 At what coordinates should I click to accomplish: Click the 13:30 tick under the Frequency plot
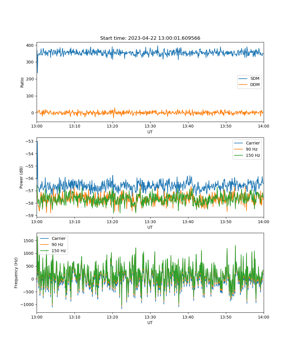[x=150, y=317]
